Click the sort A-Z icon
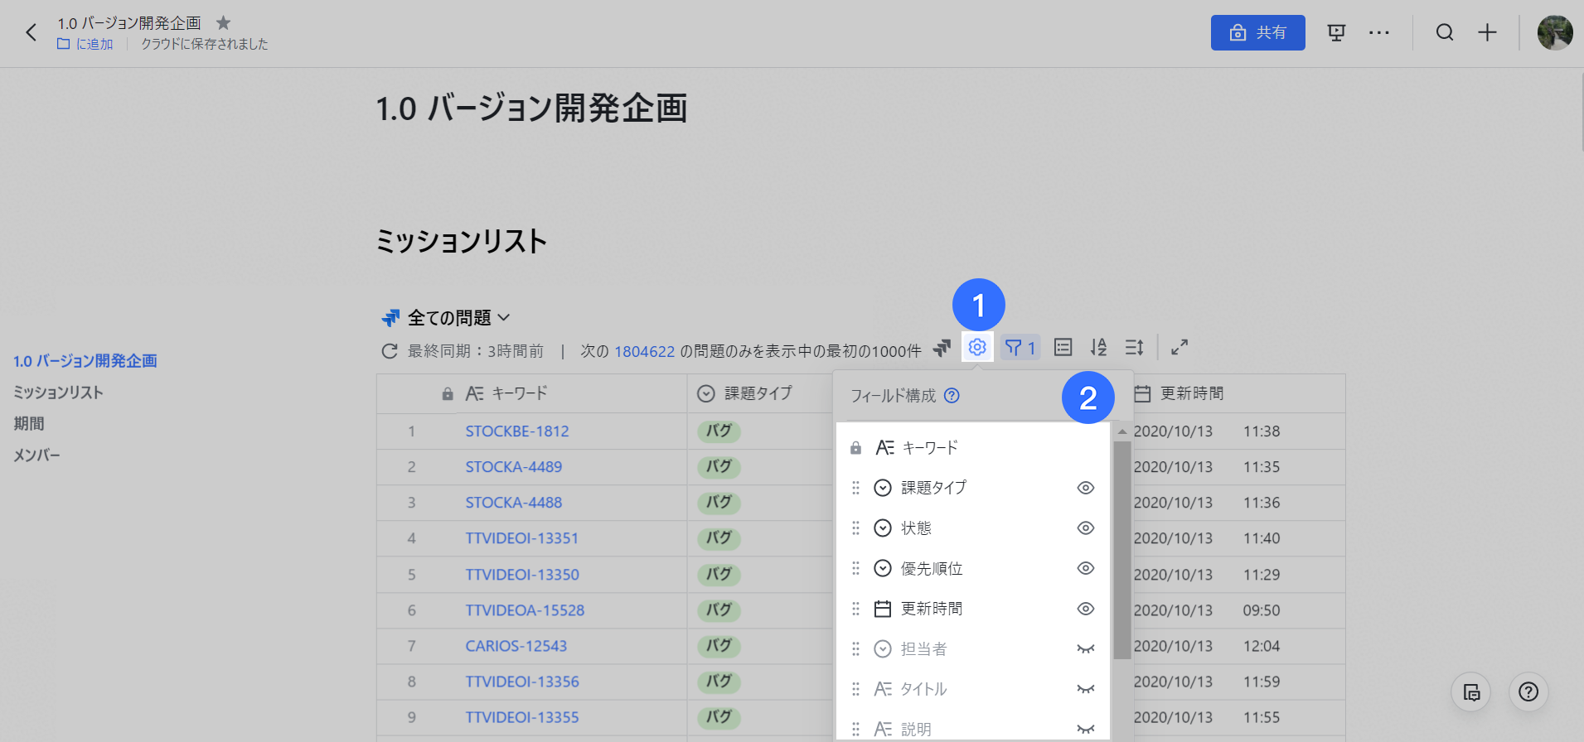 [x=1098, y=348]
